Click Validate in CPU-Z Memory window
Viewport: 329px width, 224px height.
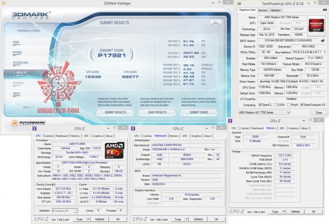295,211
